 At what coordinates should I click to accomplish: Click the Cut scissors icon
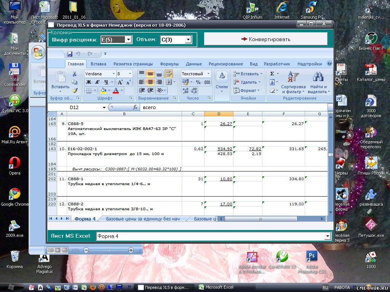tap(75, 74)
